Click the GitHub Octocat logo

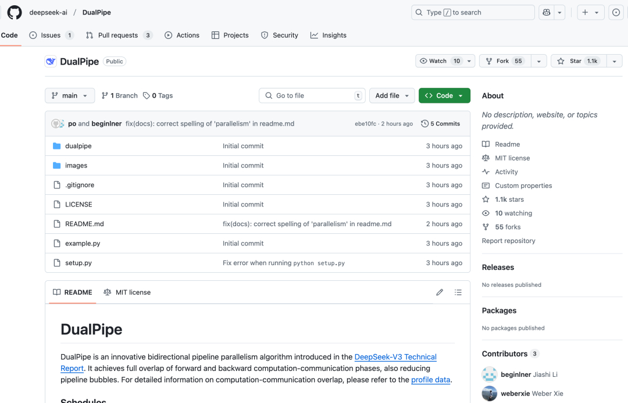point(15,12)
